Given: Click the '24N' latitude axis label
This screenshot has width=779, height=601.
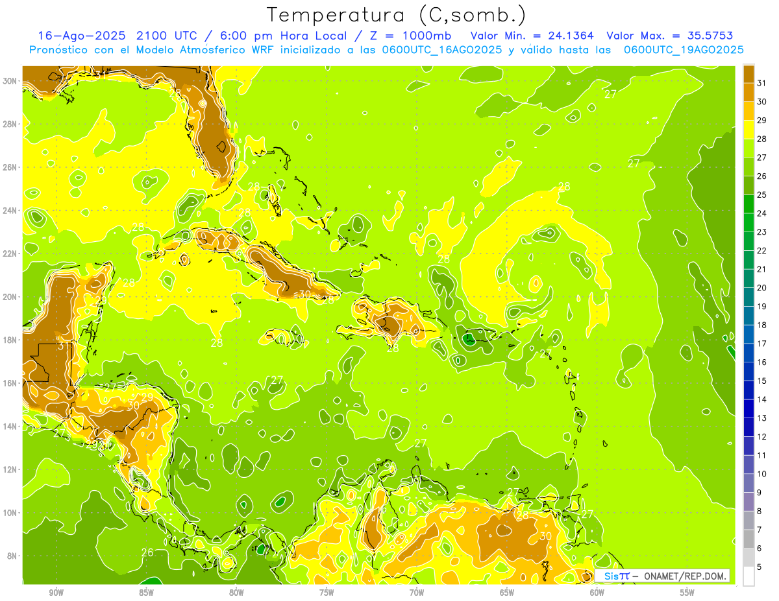Looking at the screenshot, I should click(10, 210).
